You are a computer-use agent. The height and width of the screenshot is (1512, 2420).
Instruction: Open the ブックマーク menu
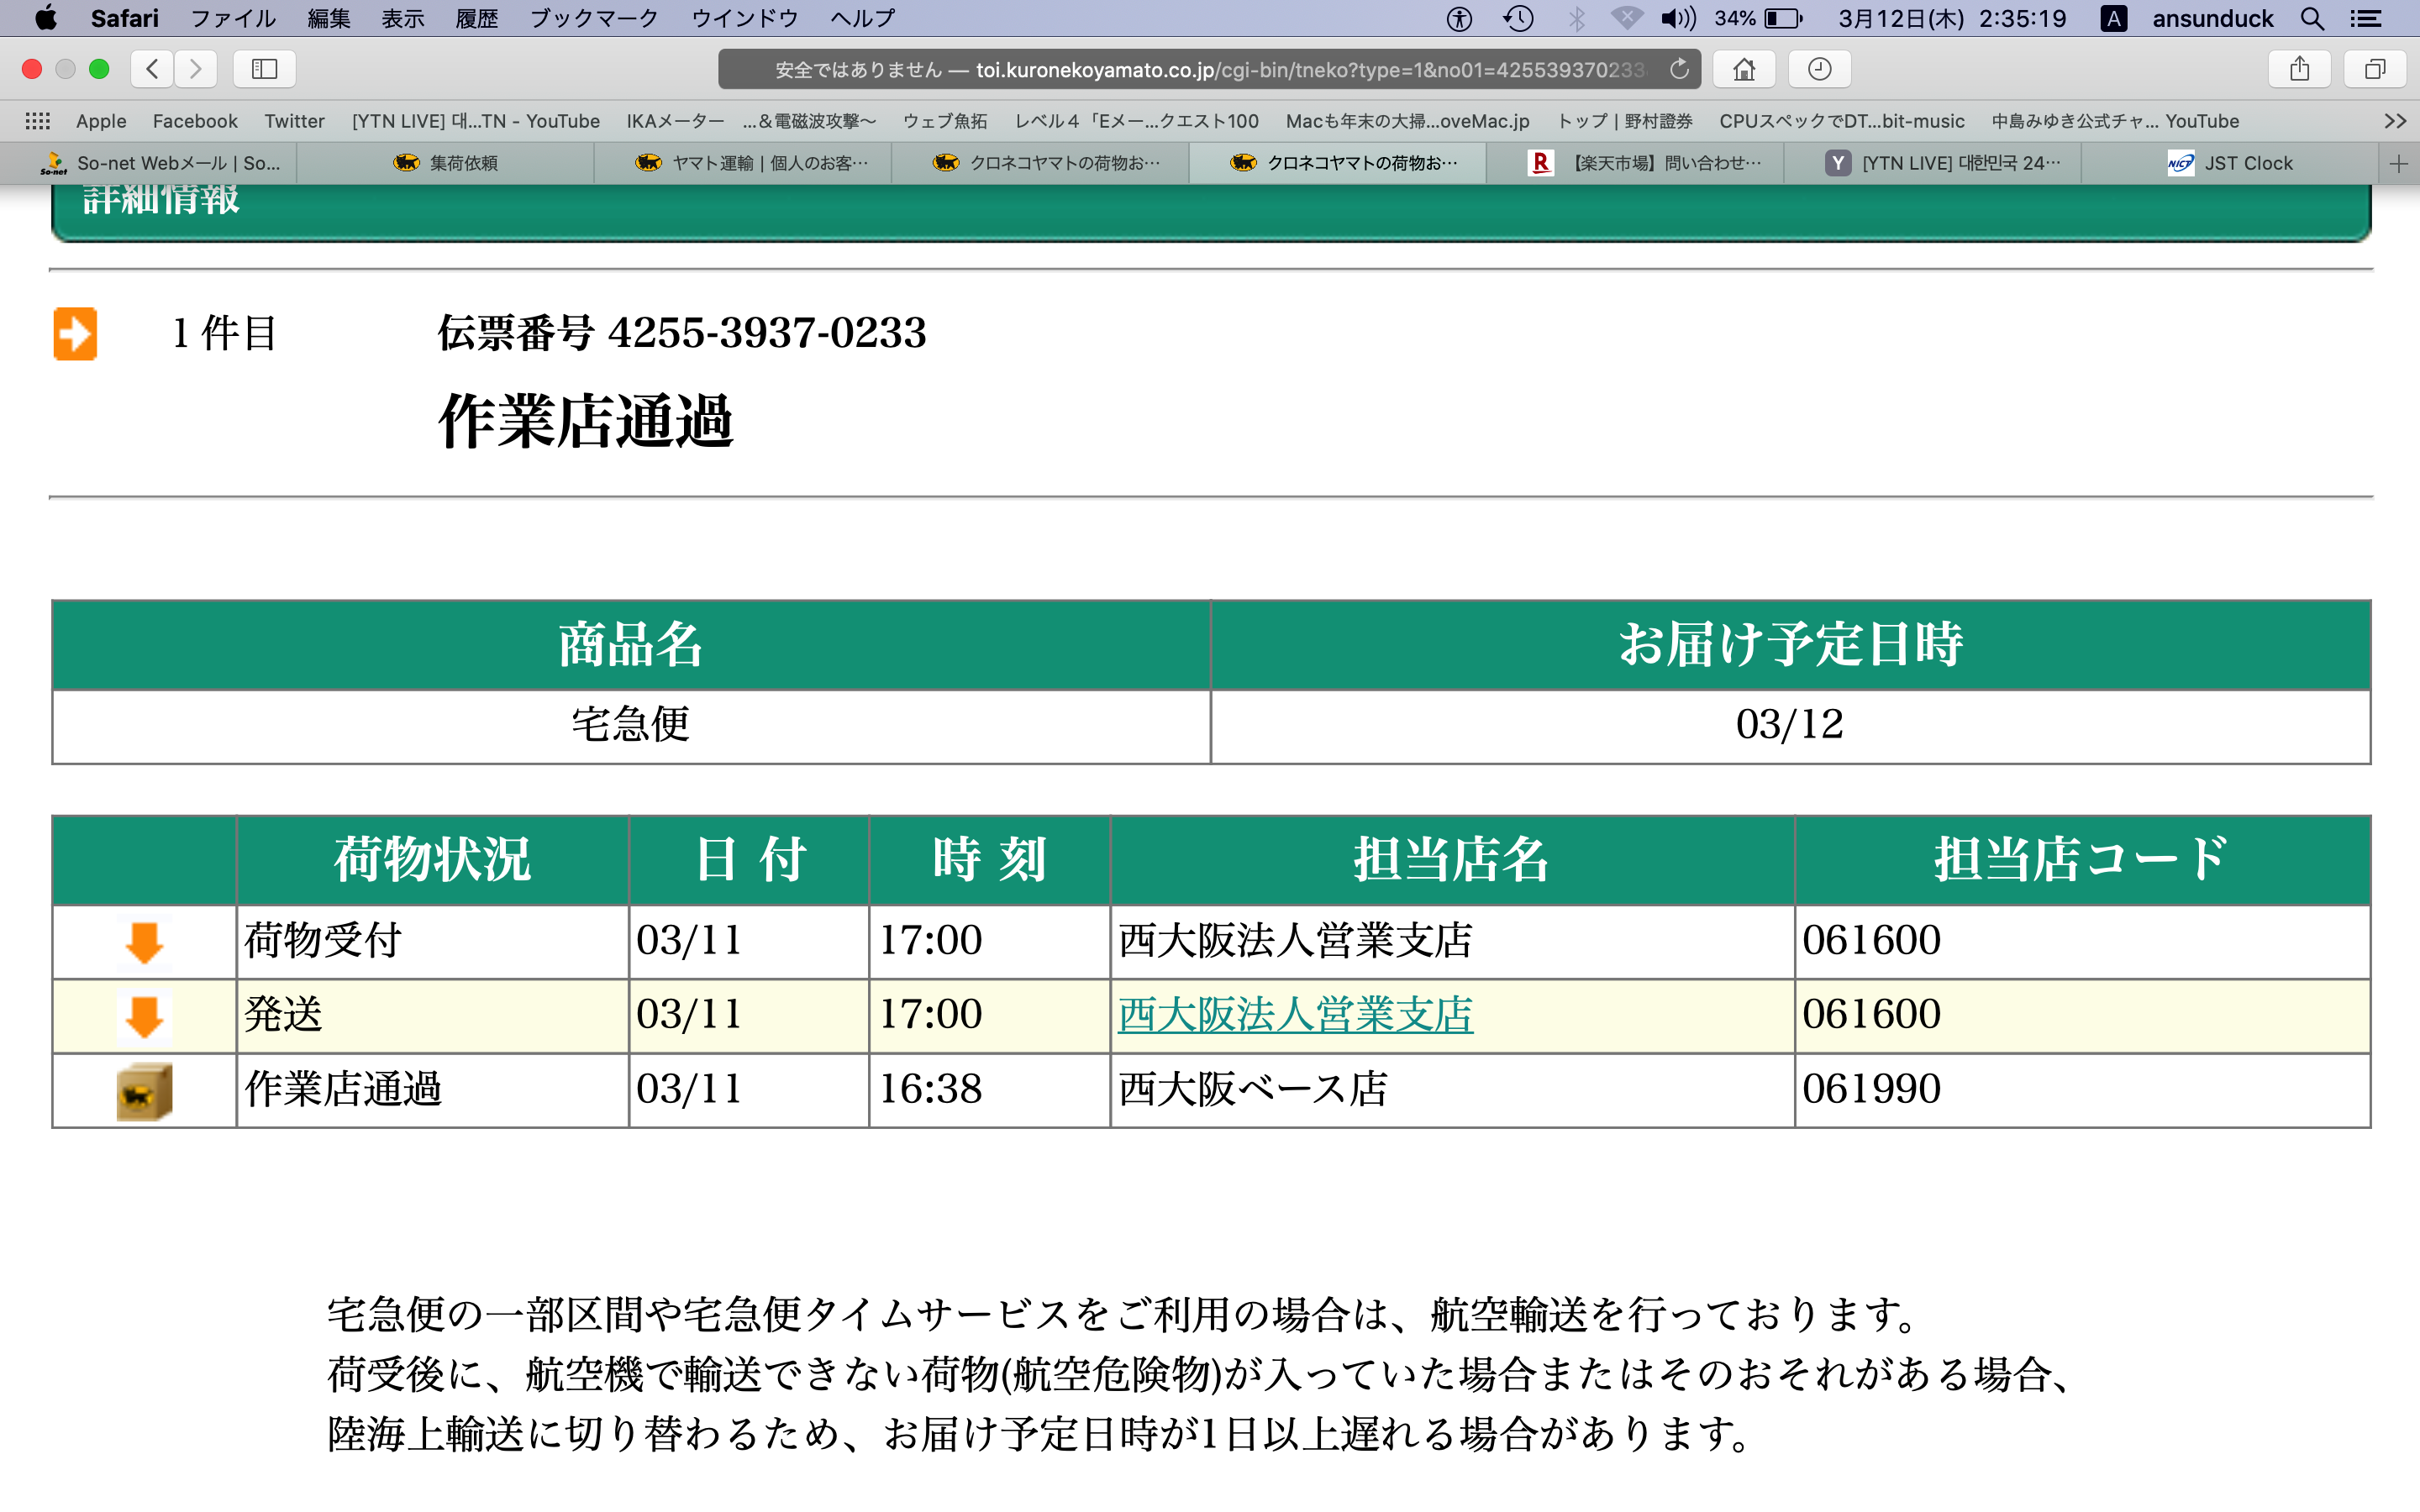594,18
